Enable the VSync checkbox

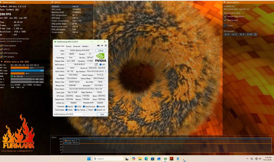pos(225,26)
